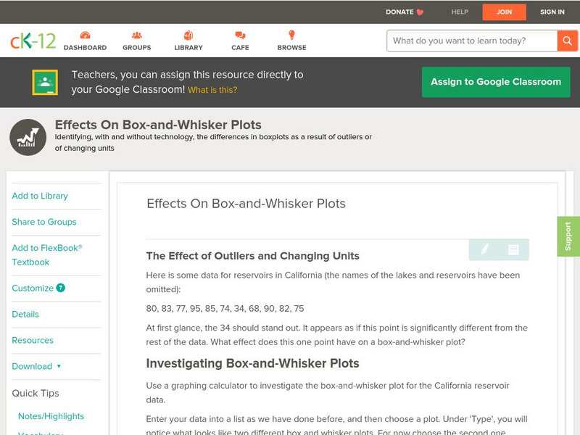Select the CAFE label
580x435 pixels.
pos(240,47)
